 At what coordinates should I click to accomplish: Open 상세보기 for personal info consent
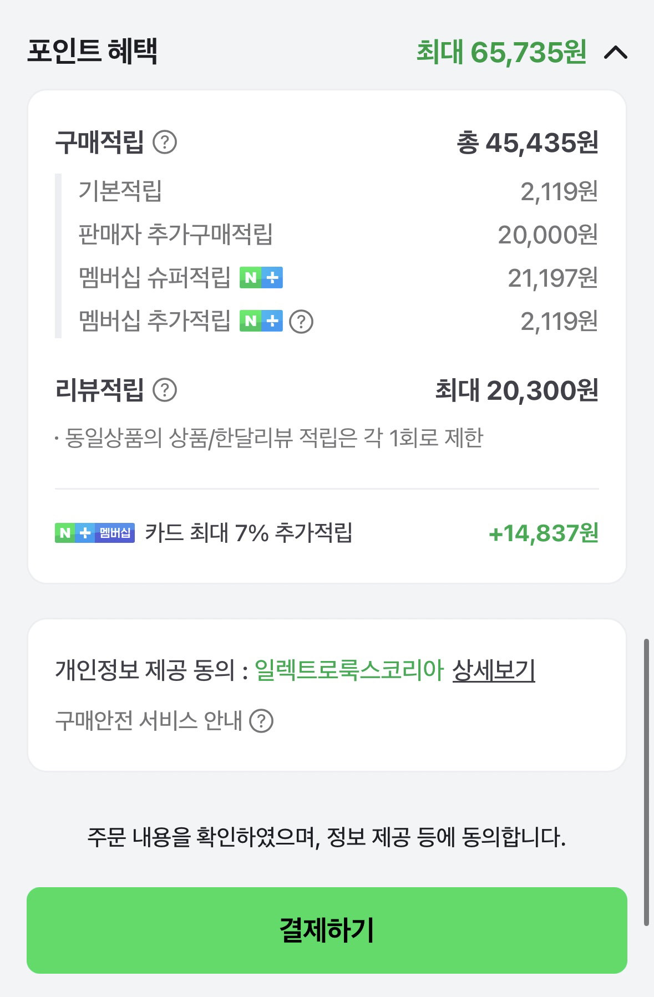(494, 670)
